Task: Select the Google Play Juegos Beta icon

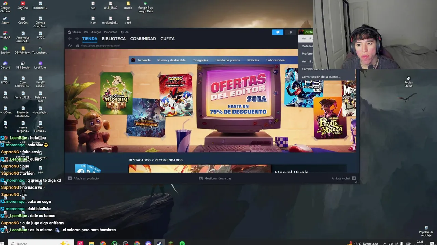Action: point(145,7)
